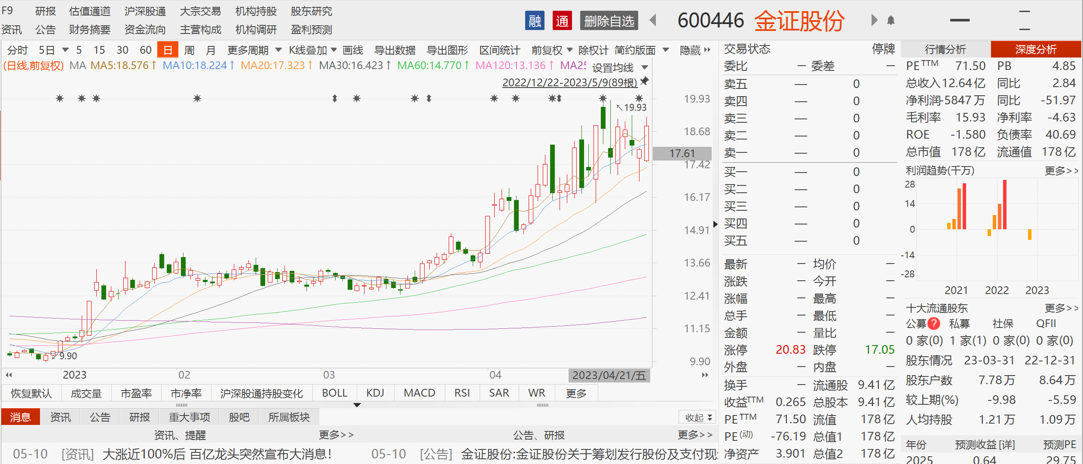
Task: Click the pin icon beside date range
Action: pyautogui.click(x=644, y=81)
